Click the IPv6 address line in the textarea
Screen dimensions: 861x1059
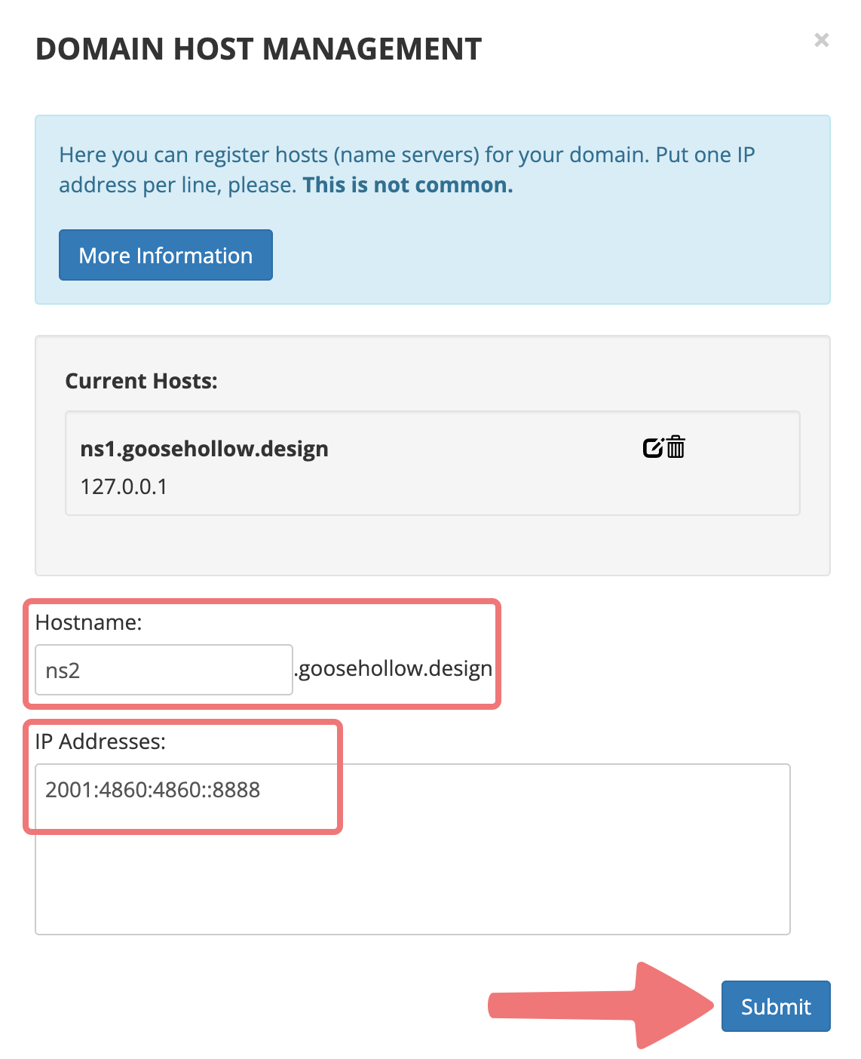tap(152, 790)
